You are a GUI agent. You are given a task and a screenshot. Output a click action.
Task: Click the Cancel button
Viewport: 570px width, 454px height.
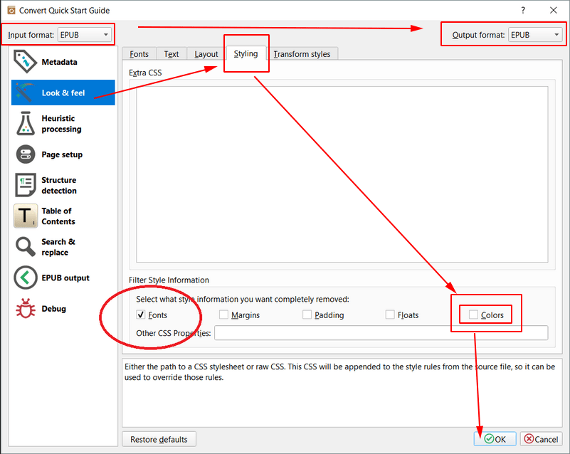coord(541,439)
